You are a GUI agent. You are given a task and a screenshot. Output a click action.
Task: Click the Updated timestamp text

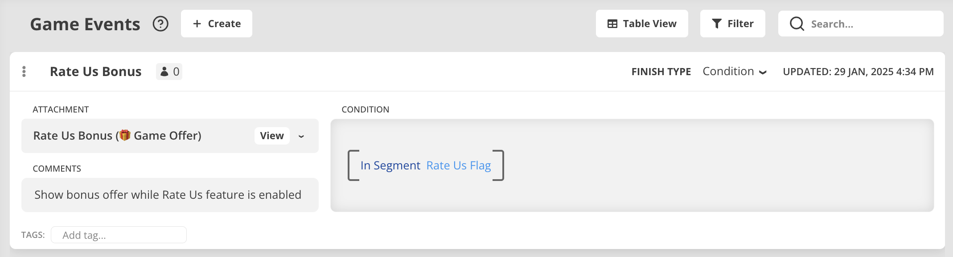[x=858, y=72]
